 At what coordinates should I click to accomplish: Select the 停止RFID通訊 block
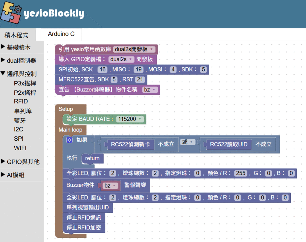click(84, 218)
